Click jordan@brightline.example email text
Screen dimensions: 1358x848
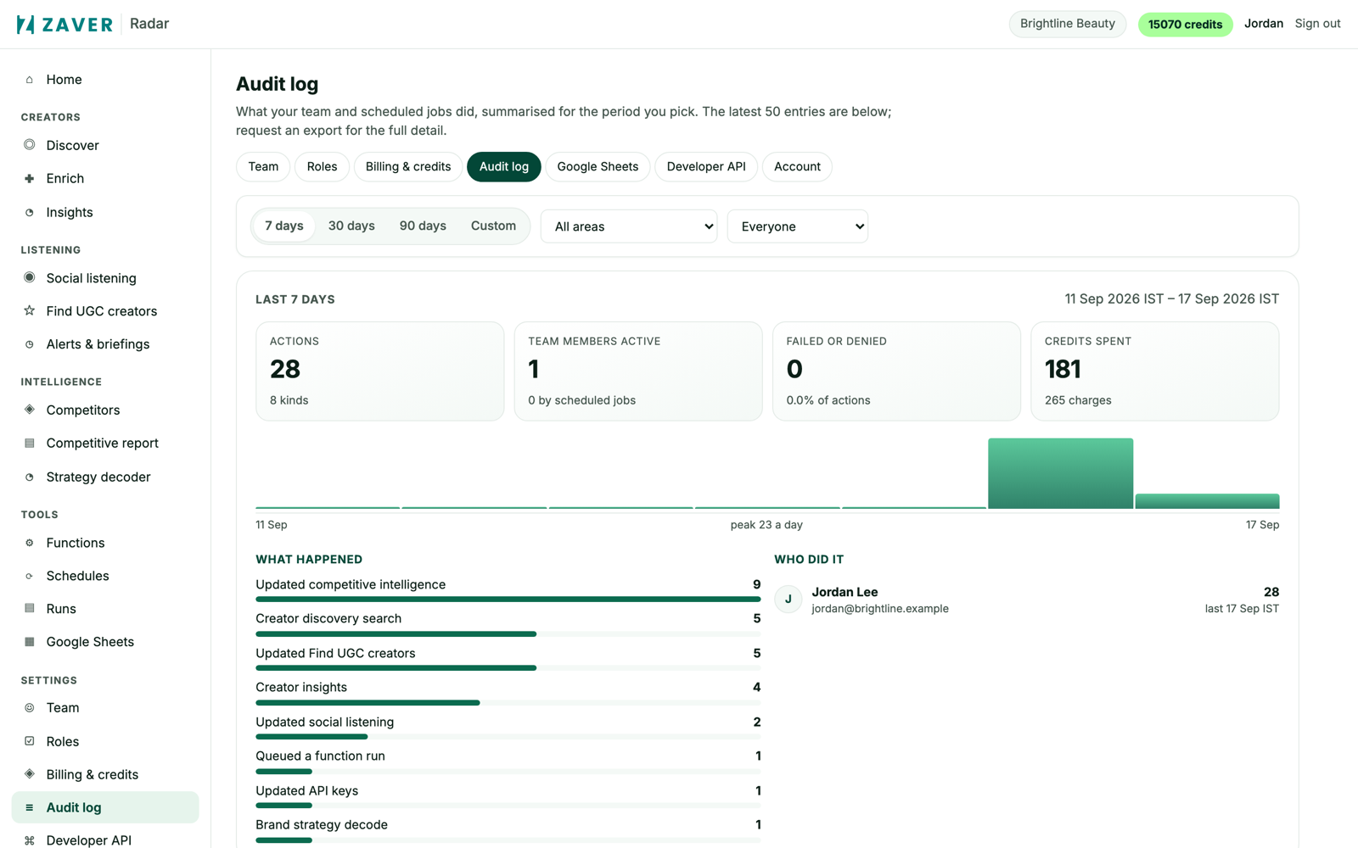coord(880,609)
